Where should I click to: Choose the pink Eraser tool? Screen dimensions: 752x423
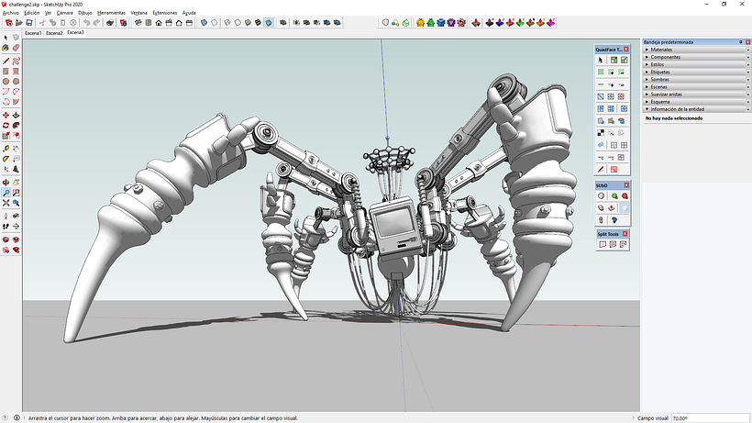(16, 48)
